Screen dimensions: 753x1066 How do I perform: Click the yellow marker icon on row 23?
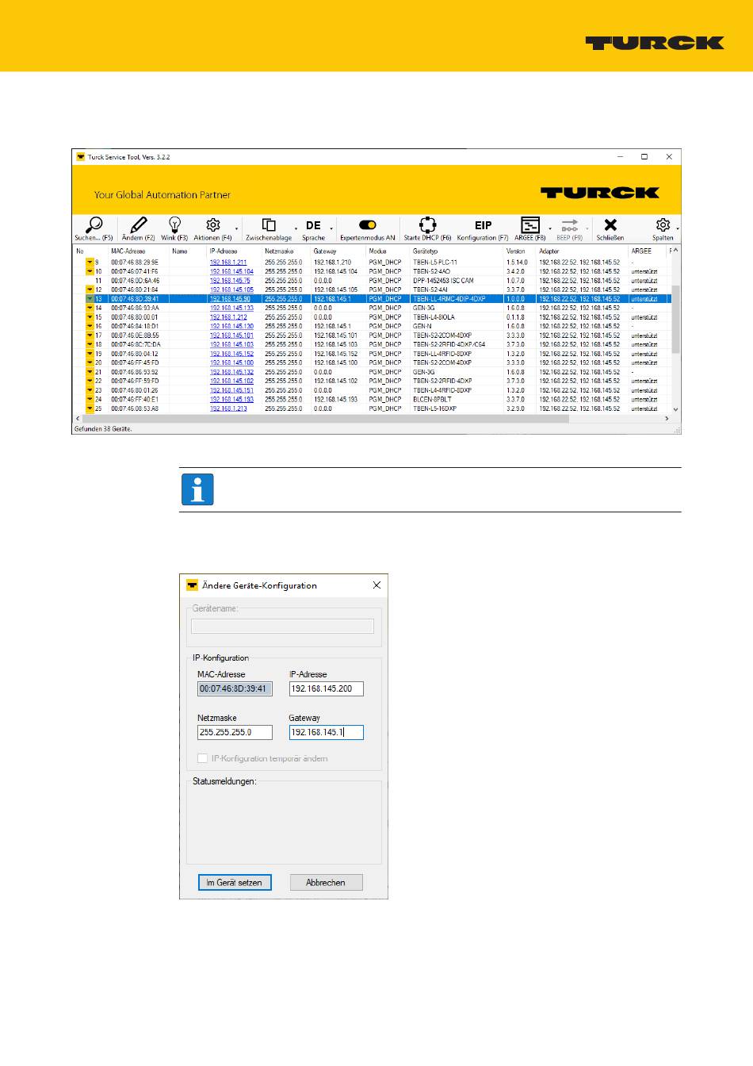(90, 390)
